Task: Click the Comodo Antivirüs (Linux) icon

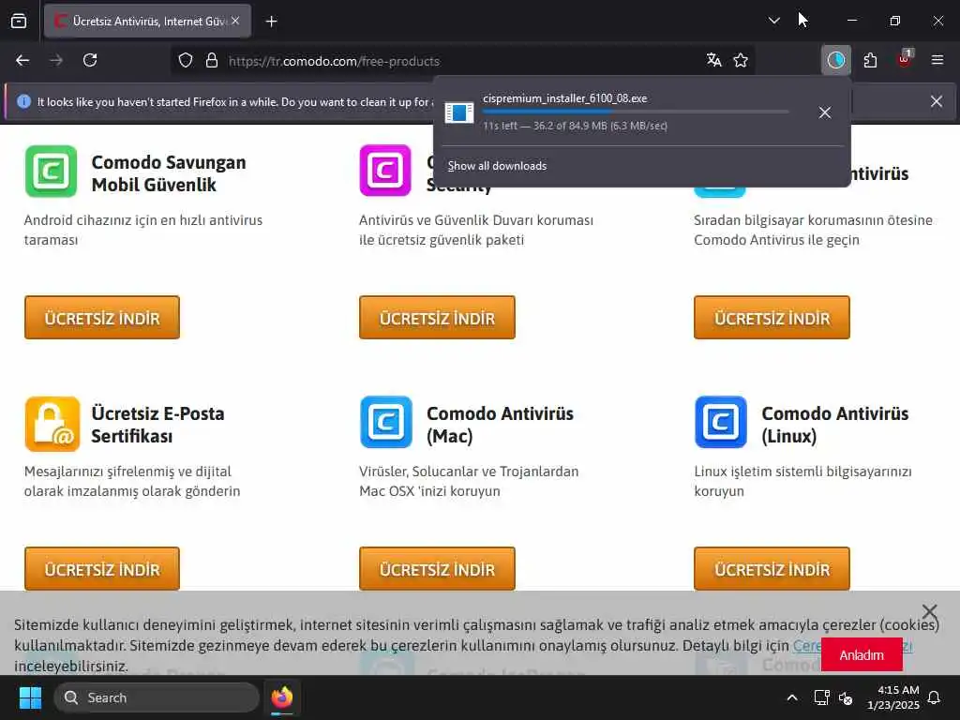Action: click(x=721, y=423)
